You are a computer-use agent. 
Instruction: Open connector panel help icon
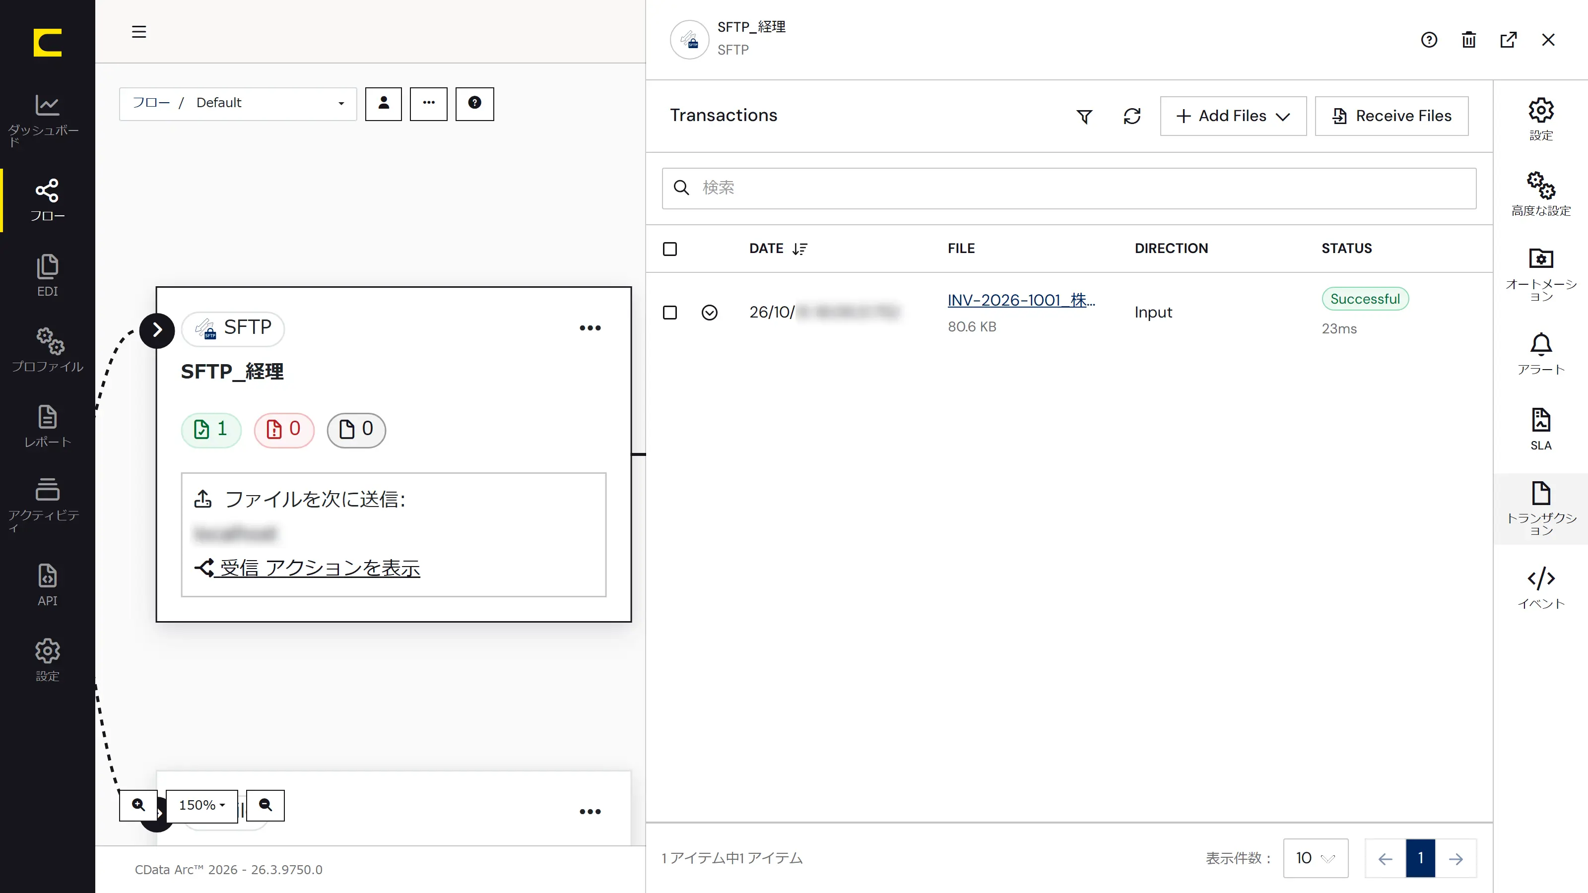[x=1429, y=40]
